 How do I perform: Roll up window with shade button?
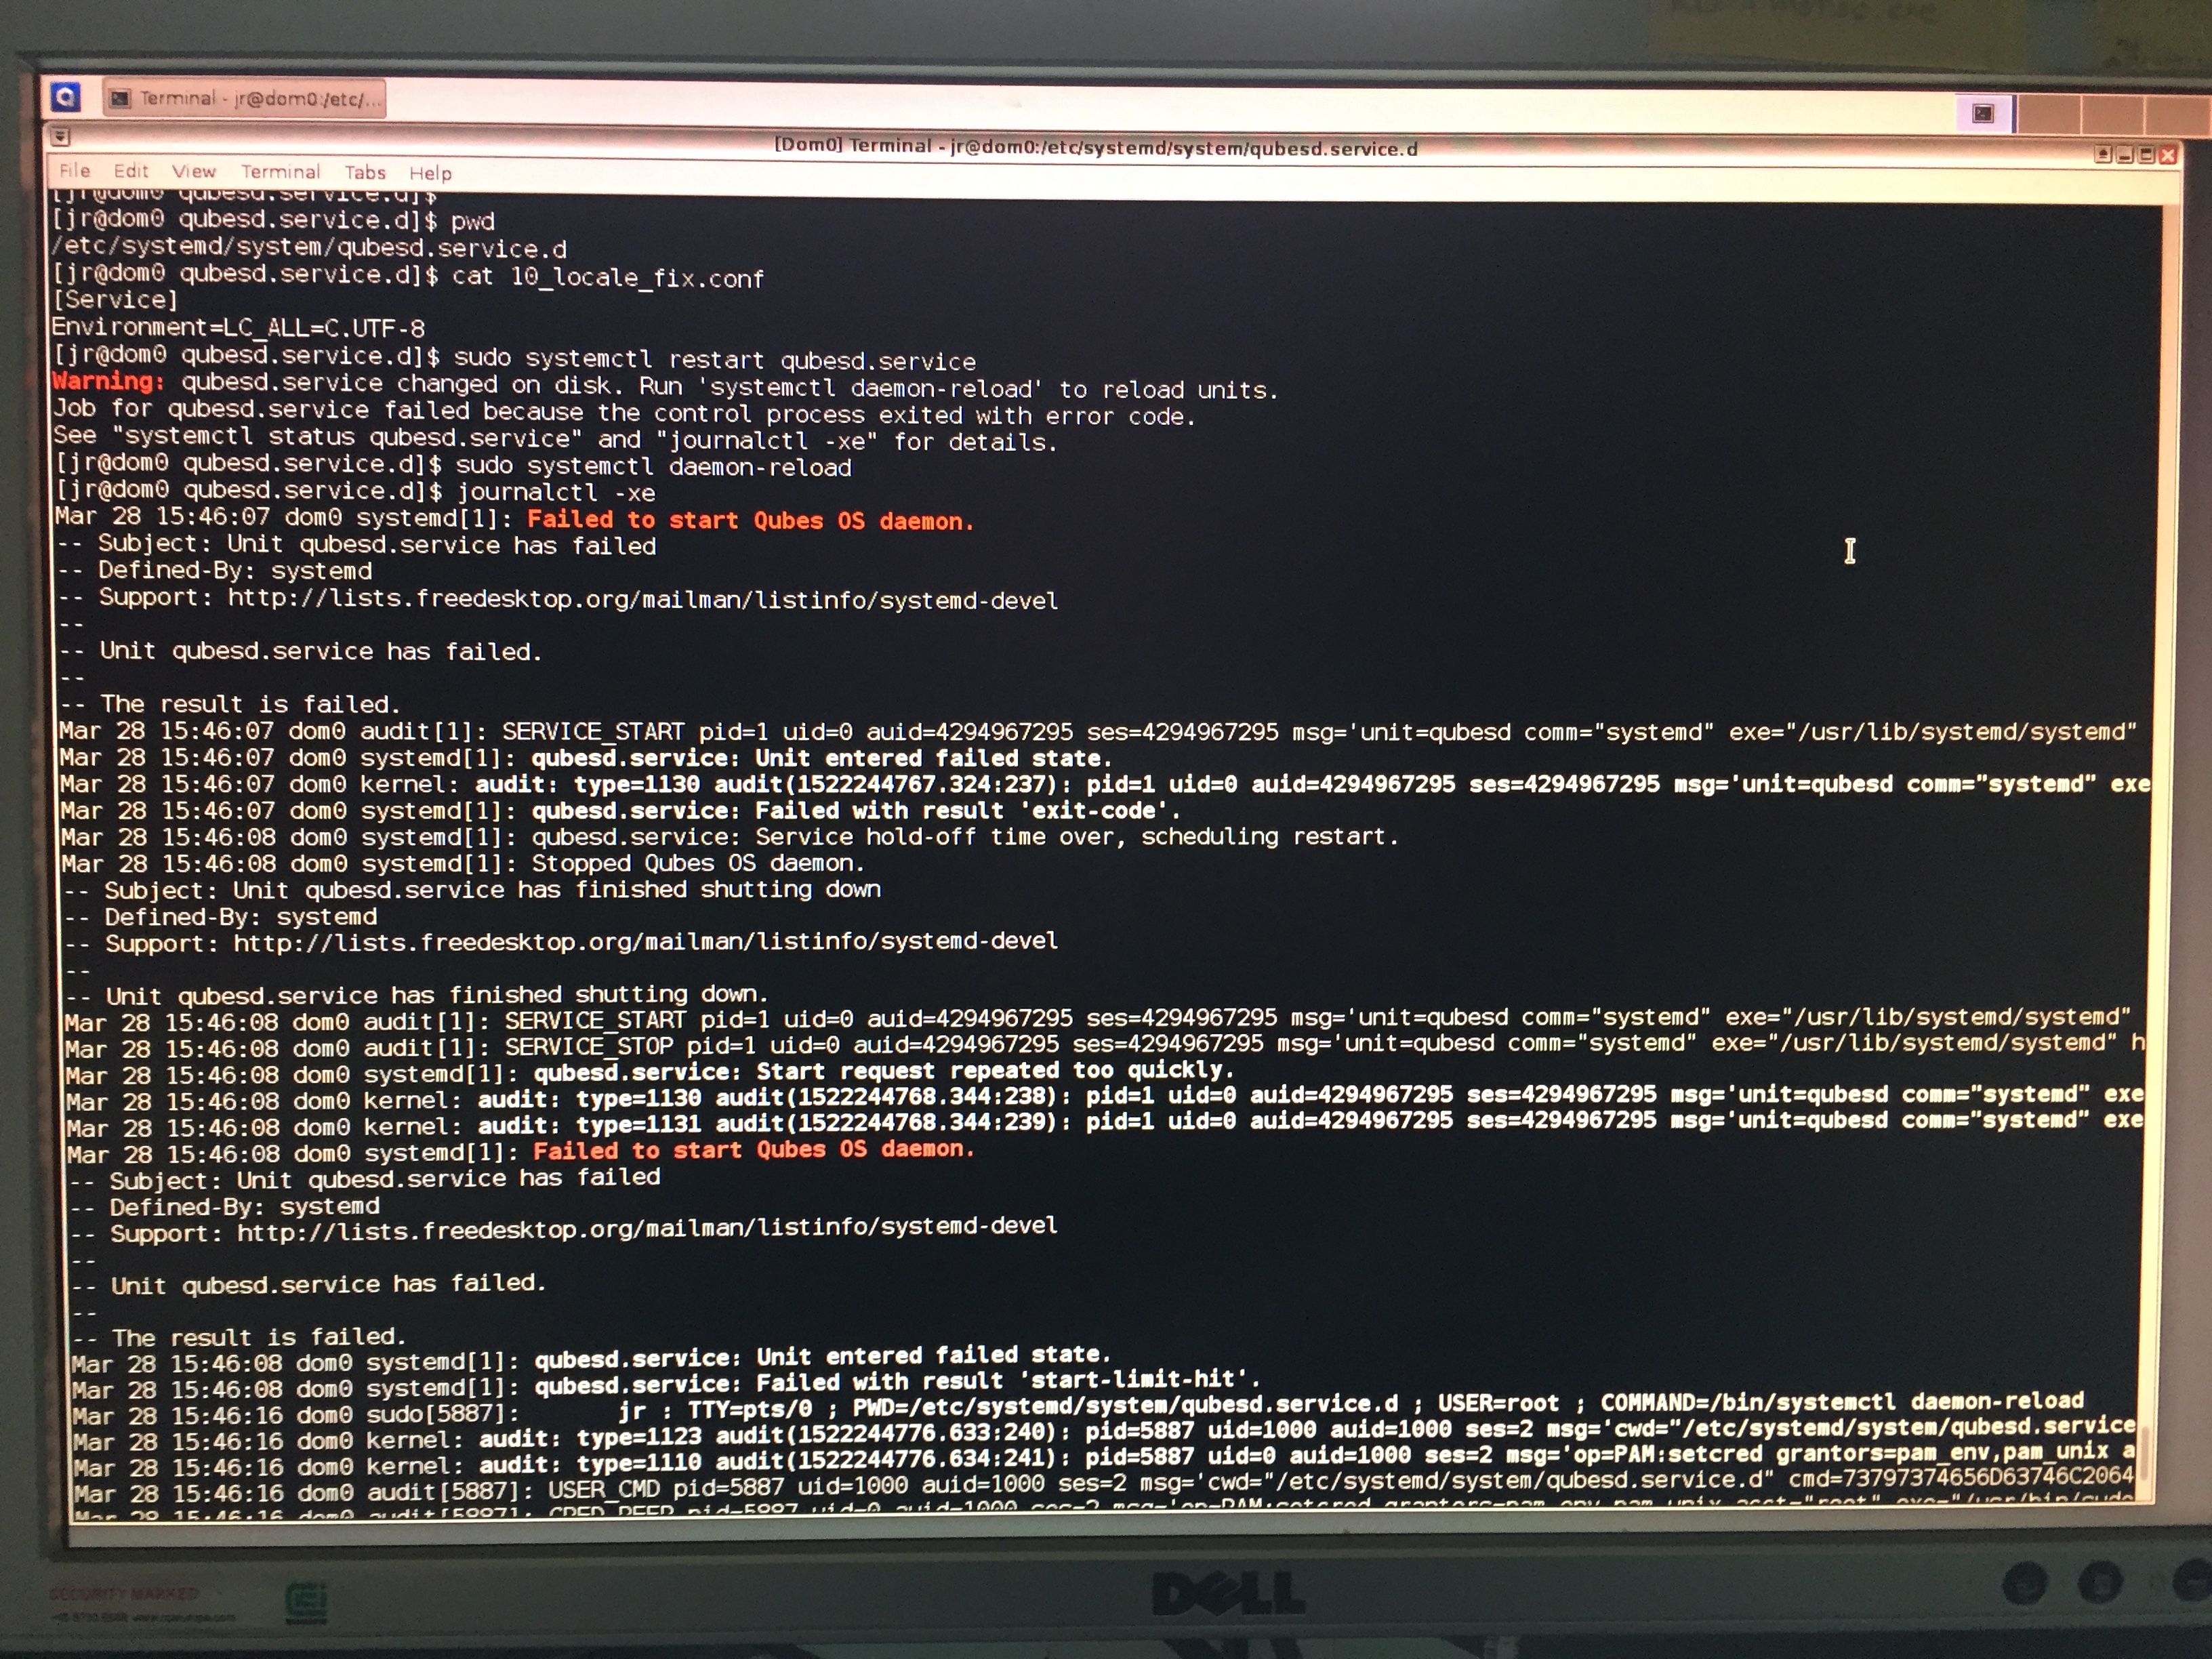click(2103, 154)
